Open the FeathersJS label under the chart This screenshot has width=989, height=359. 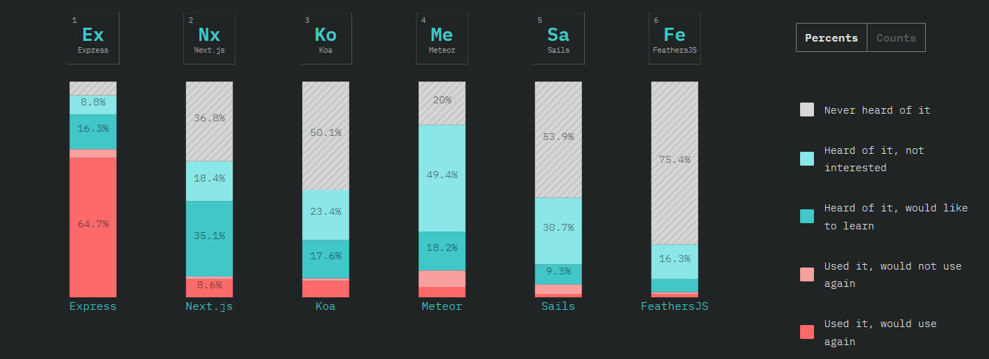click(x=674, y=306)
